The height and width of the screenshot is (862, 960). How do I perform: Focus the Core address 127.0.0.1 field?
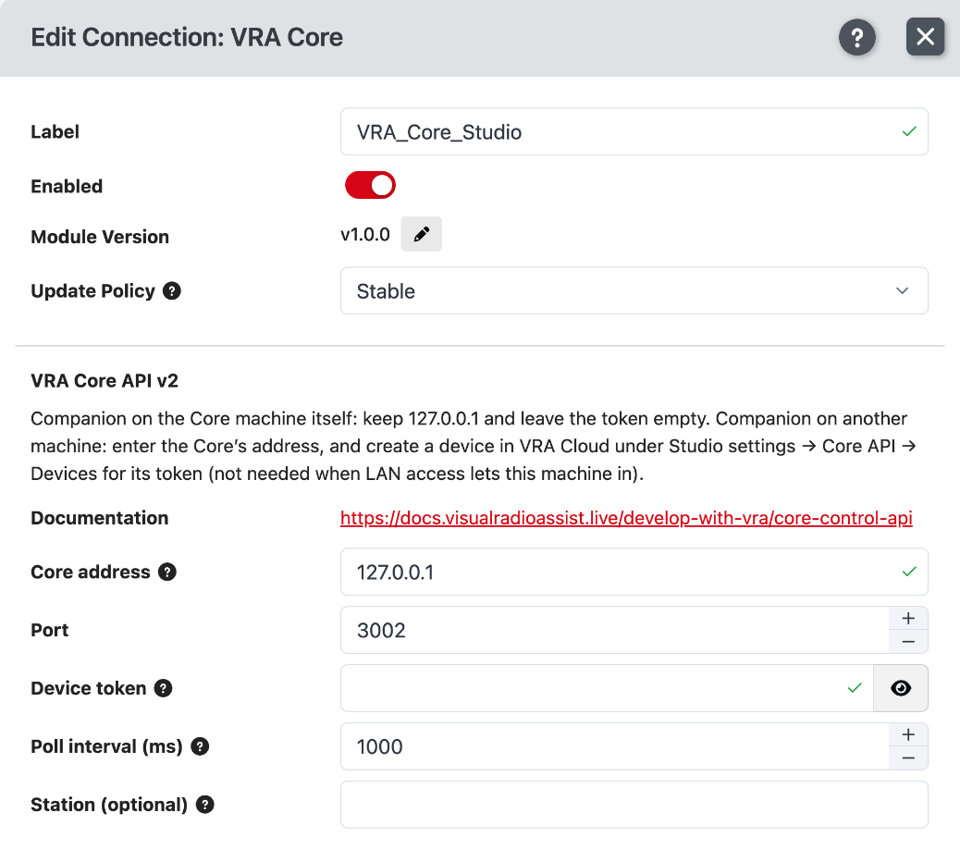click(x=634, y=572)
